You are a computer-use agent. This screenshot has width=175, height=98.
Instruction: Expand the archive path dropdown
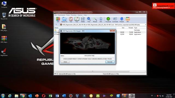pos(145,25)
